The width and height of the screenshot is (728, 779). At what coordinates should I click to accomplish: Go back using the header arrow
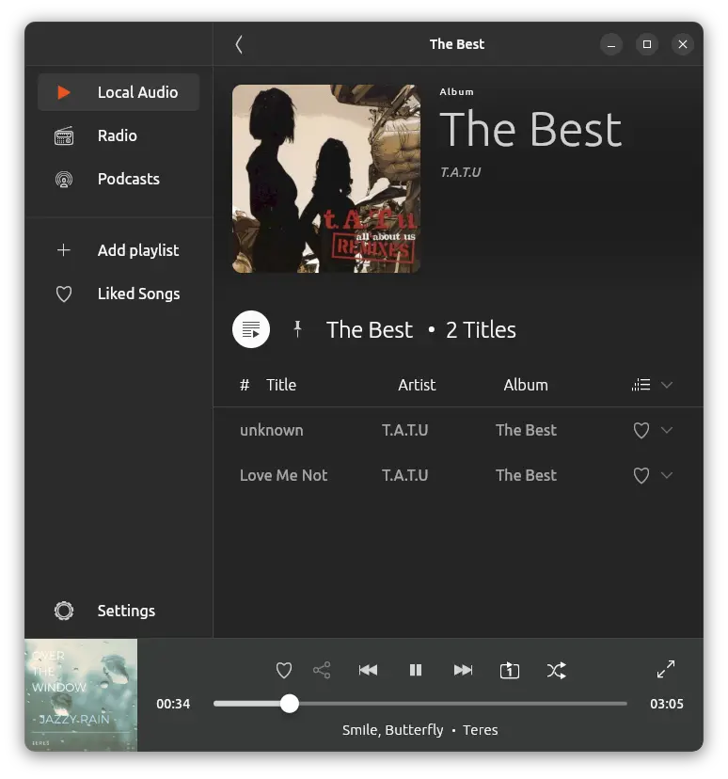[239, 44]
